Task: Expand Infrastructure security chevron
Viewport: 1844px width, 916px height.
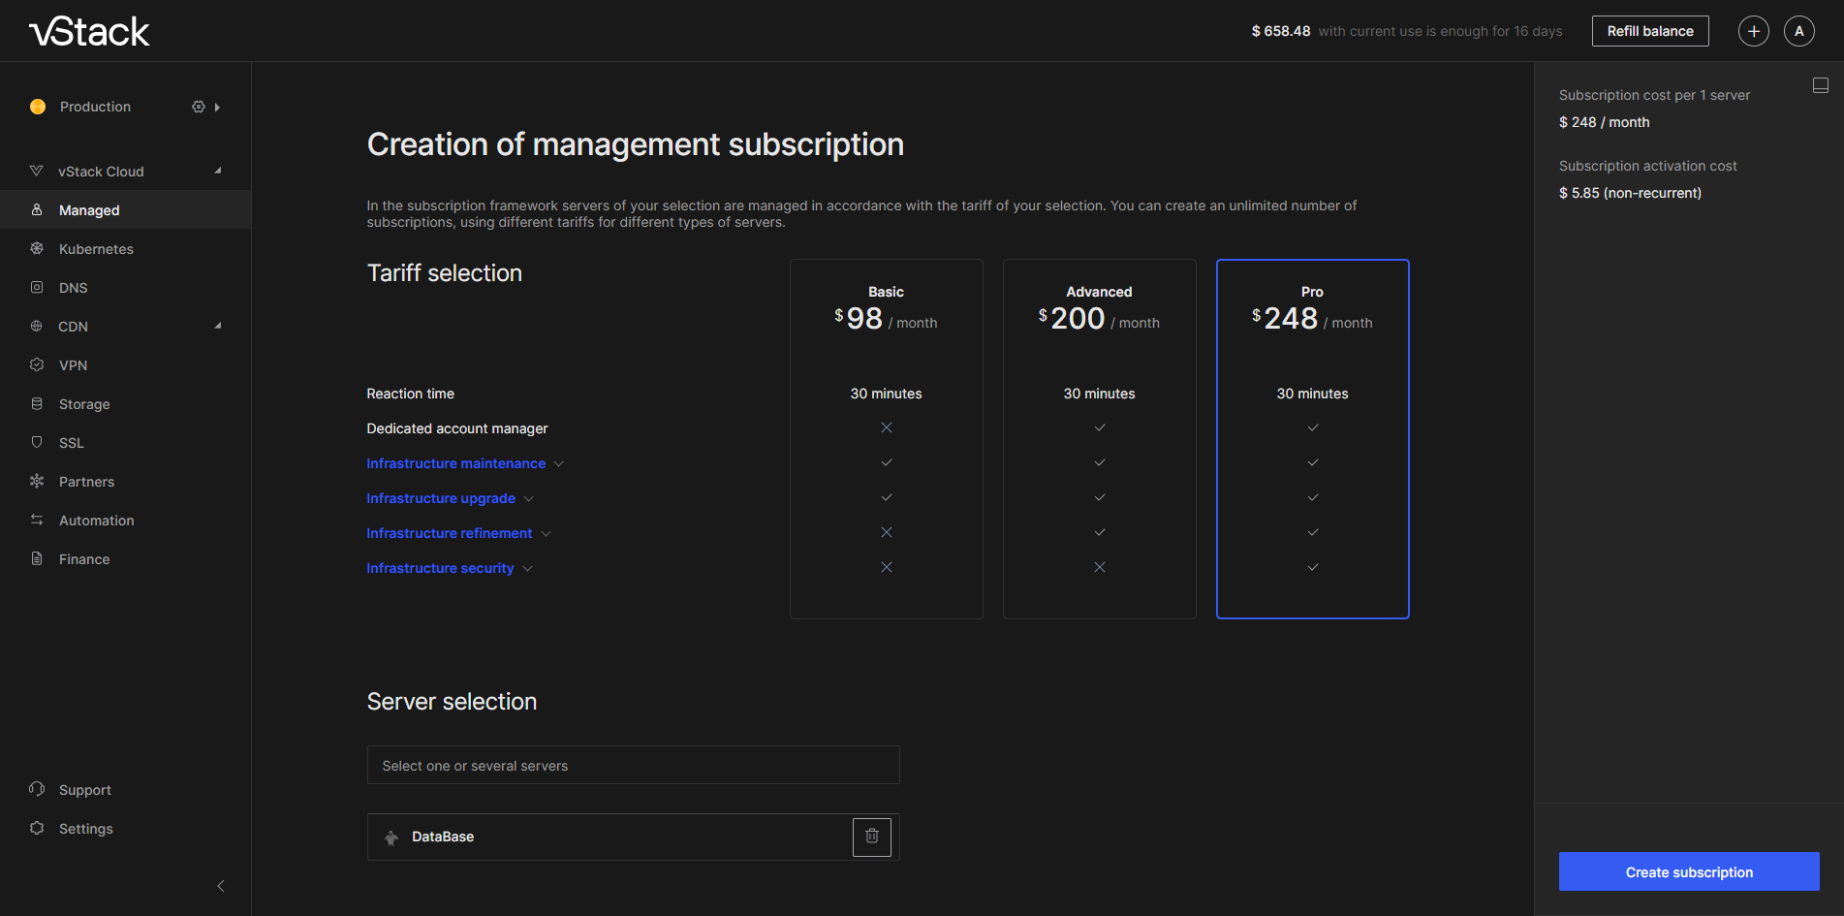Action: click(x=528, y=569)
